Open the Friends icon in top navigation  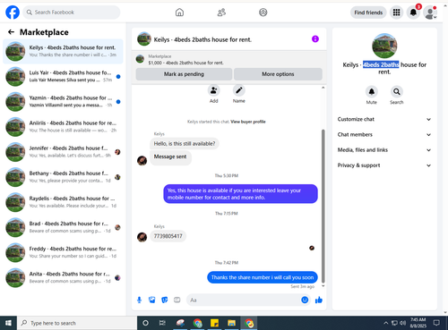point(221,13)
